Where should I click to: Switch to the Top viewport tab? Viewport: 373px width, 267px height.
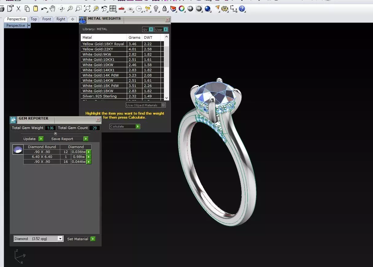34,19
